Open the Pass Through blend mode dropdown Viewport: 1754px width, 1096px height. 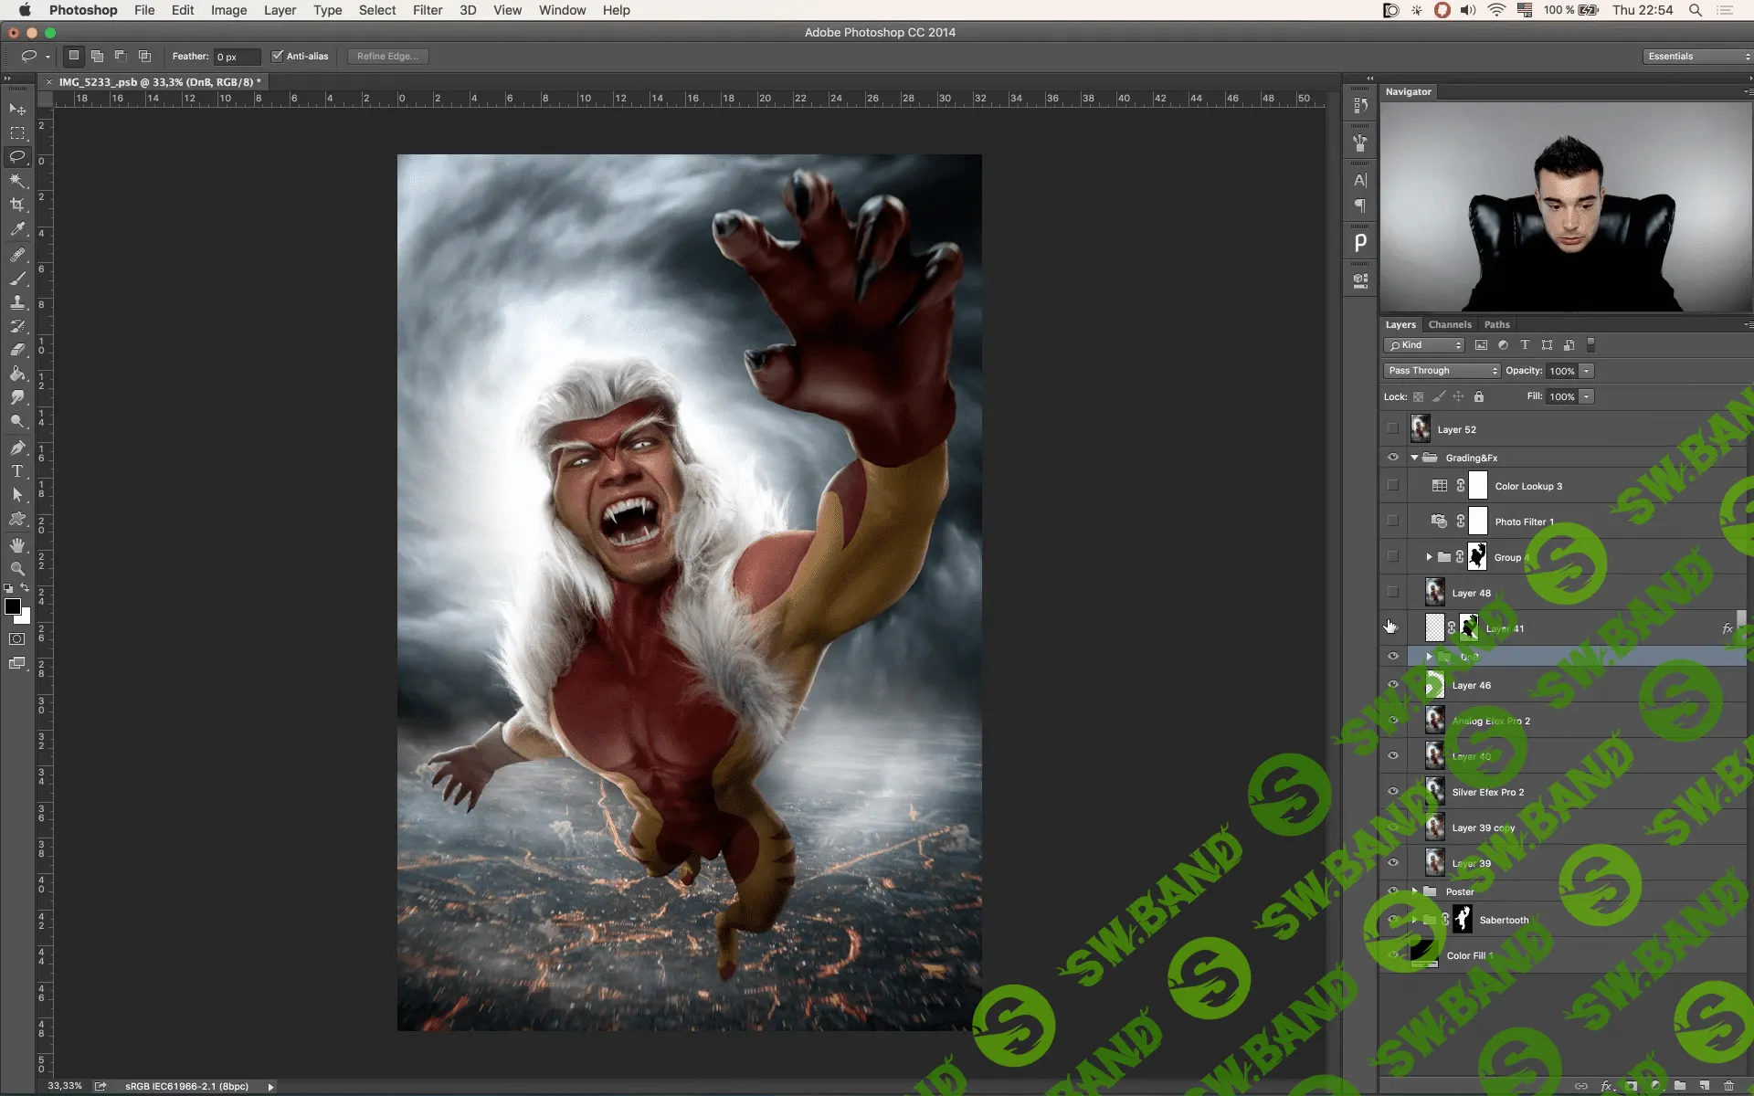(x=1442, y=371)
